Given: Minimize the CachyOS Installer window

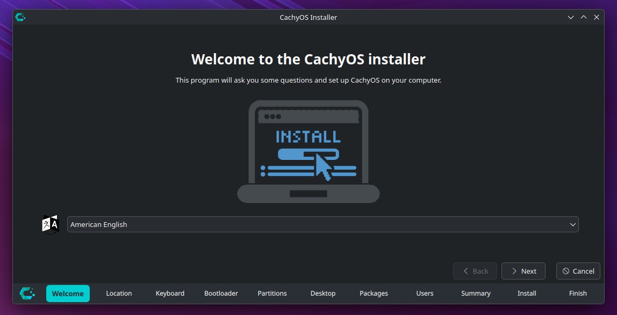Looking at the screenshot, I should click(571, 17).
